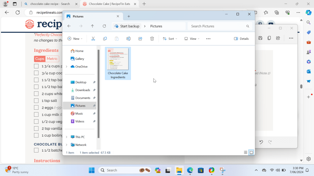Switch to large thumbnails view in status bar
The image size is (314, 176).
coord(251,152)
